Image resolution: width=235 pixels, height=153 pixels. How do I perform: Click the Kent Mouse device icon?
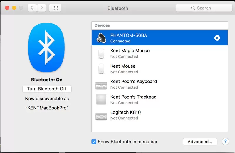[101, 69]
